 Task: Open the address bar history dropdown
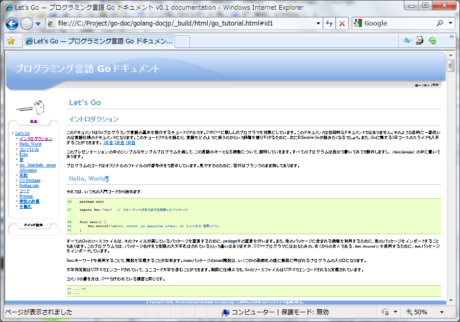(x=318, y=23)
